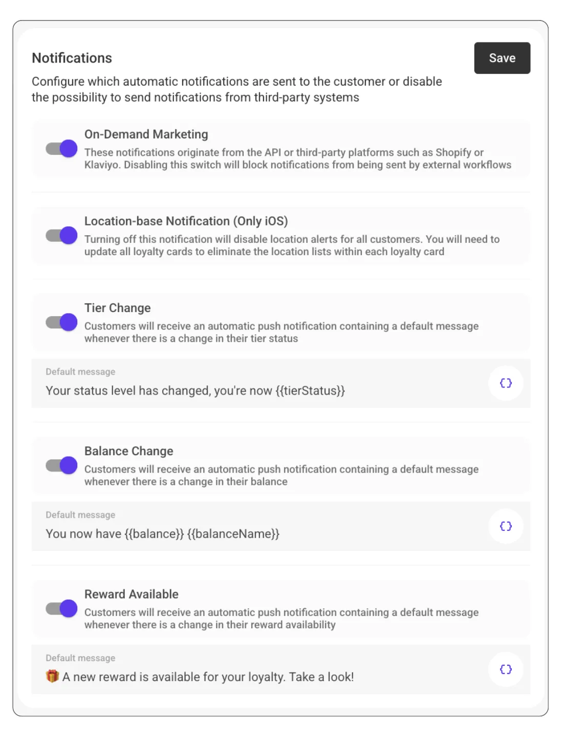Click the Shopify or Klaviyo description text

click(297, 159)
